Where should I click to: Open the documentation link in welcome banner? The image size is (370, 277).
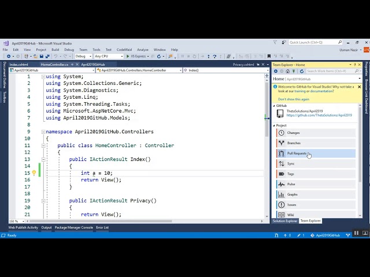tap(322, 91)
